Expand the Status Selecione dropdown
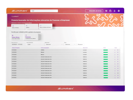133x100 pixels. pyautogui.click(x=70, y=44)
